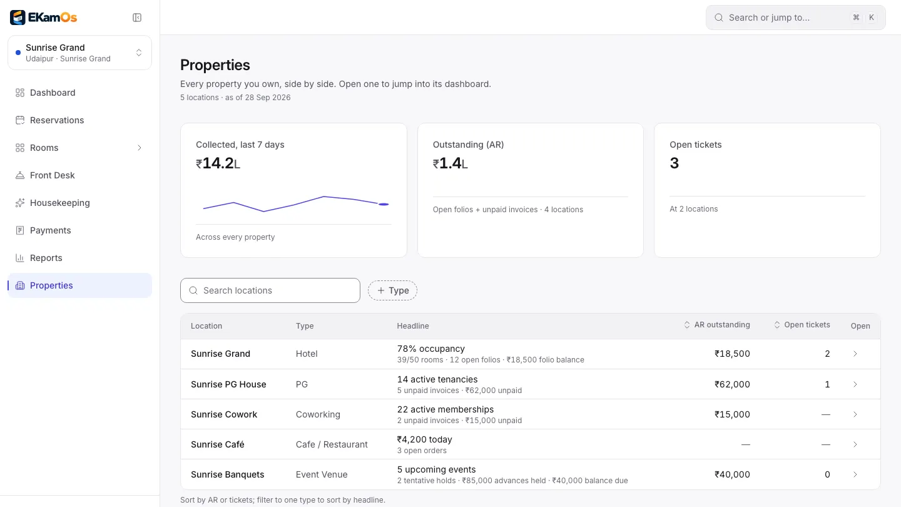Open the Sunrise Grand property switcher

80,53
